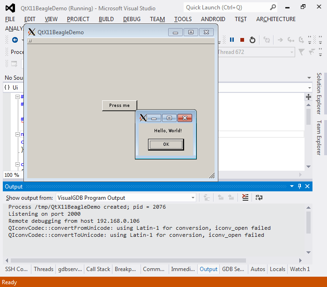The width and height of the screenshot is (327, 287).
Task: Open the TOOLS menu
Action: [183, 19]
